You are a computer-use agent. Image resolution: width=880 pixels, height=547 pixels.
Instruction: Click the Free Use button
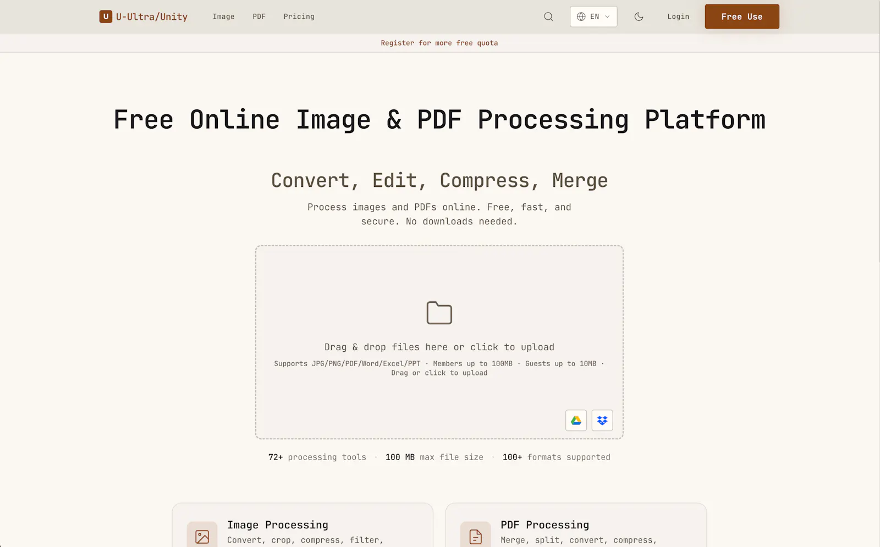point(742,16)
